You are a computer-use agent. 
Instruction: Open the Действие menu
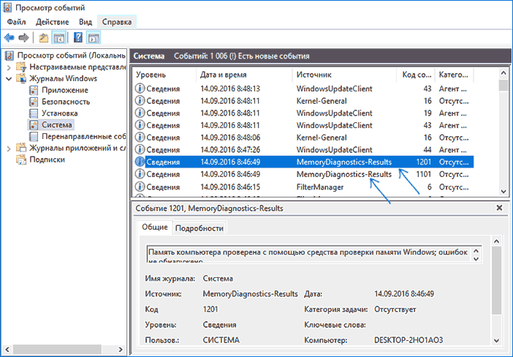coord(51,23)
